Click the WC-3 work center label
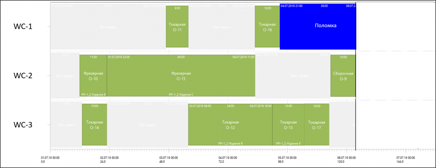Viewport: 436px width, 168px height. pos(23,125)
